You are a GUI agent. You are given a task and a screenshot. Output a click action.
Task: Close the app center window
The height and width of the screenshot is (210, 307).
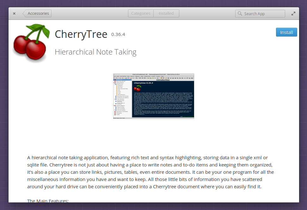pyautogui.click(x=14, y=14)
